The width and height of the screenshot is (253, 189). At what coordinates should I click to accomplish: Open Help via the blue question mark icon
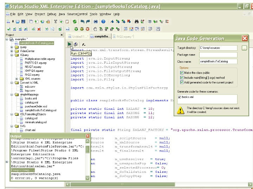point(103,21)
